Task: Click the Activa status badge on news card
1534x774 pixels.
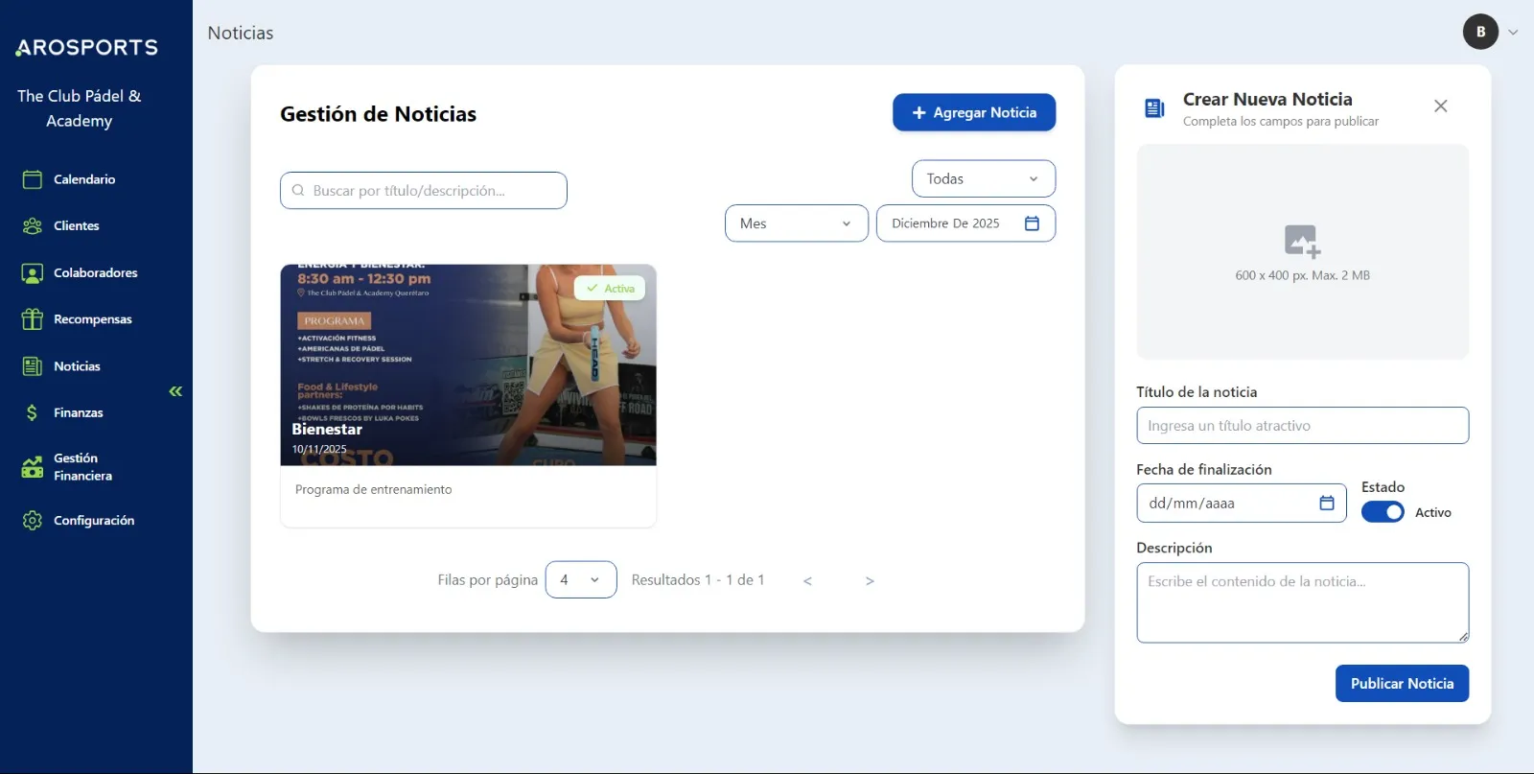Action: pos(611,288)
